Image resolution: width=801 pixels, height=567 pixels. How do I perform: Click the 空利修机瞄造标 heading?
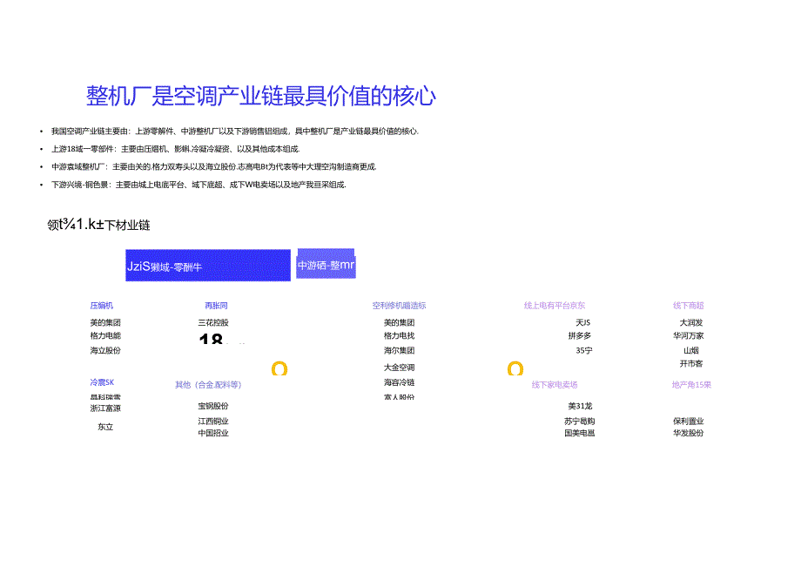coord(400,305)
